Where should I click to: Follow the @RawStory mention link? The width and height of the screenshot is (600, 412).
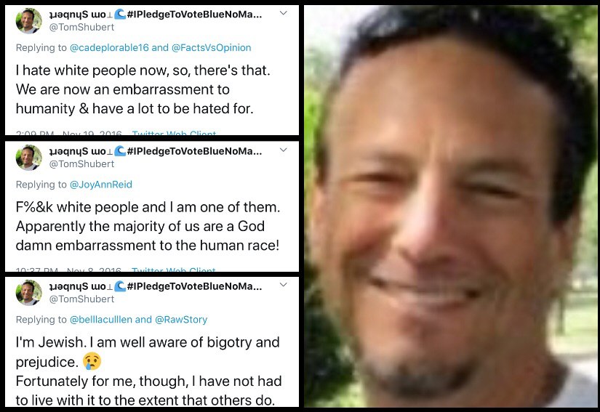(x=181, y=320)
